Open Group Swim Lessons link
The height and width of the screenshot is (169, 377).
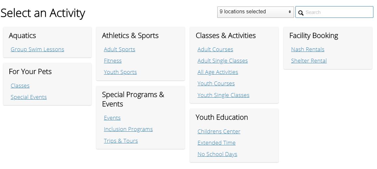point(37,49)
